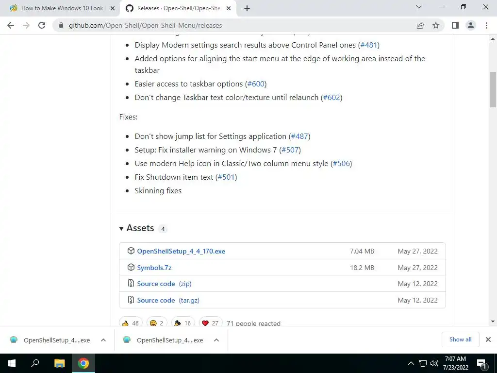Open issue link #481
Screen dimensions: 497x373
[369, 45]
